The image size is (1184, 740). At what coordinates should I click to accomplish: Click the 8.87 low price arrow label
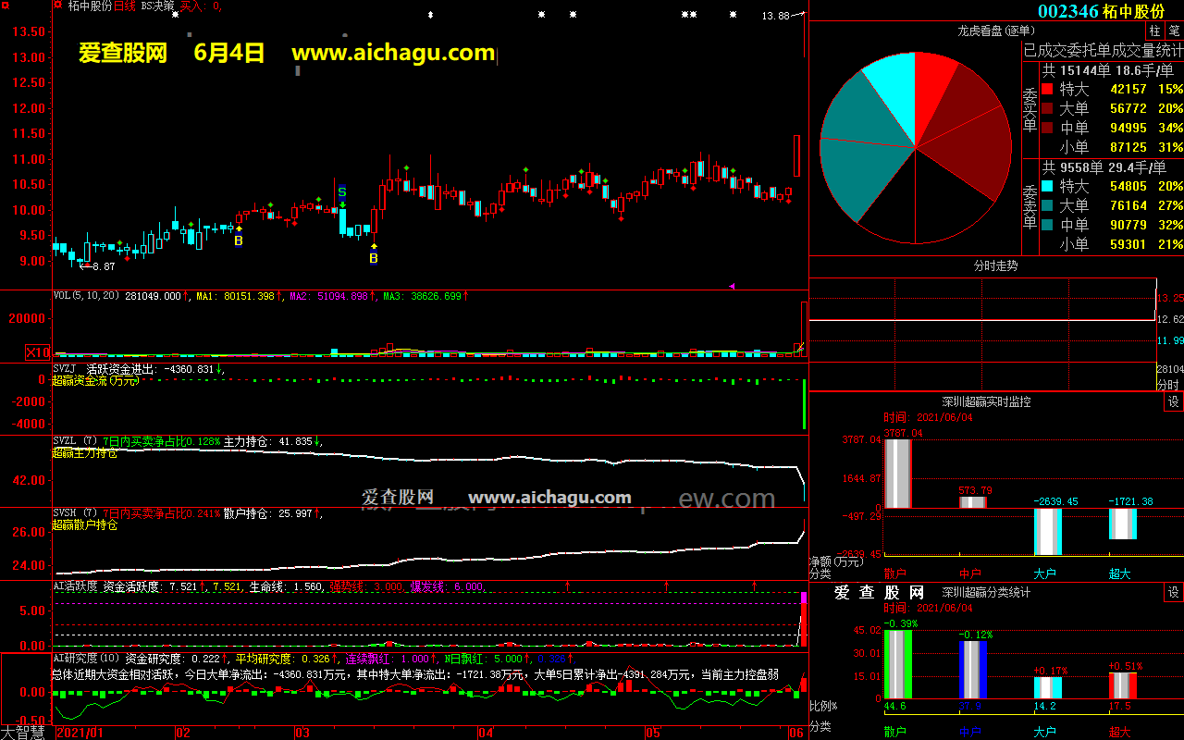(x=97, y=266)
